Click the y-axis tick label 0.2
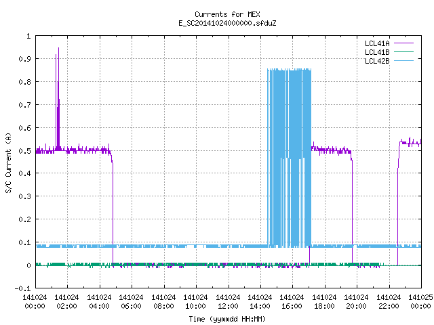The image size is (434, 325). [x=24, y=219]
